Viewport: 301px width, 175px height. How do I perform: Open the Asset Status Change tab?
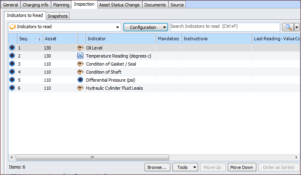[119, 5]
